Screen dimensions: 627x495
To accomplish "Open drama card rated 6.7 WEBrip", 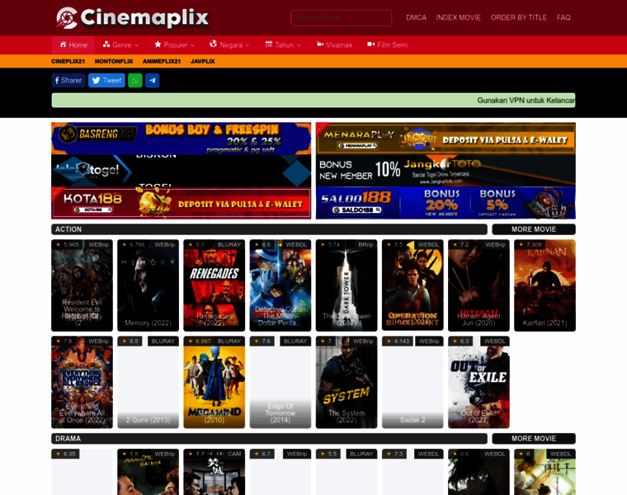I will [280, 472].
